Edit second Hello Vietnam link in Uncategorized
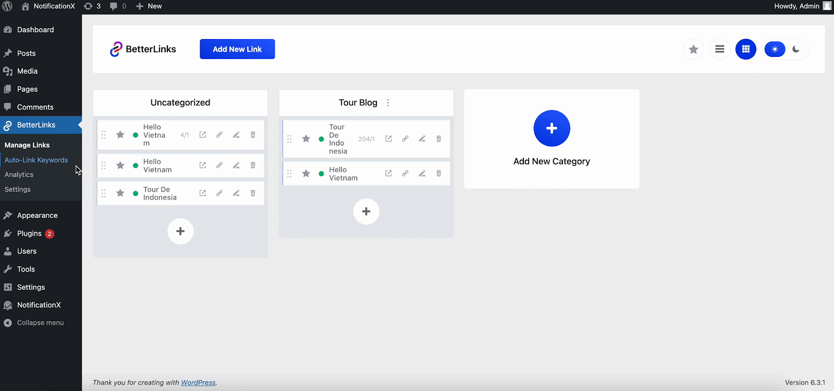The width and height of the screenshot is (834, 391). point(236,165)
